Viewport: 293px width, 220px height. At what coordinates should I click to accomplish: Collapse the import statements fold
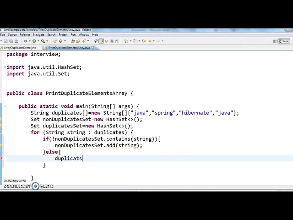pos(5,67)
